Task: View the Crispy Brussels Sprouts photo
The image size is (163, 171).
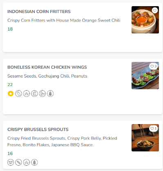Action: click(x=145, y=138)
